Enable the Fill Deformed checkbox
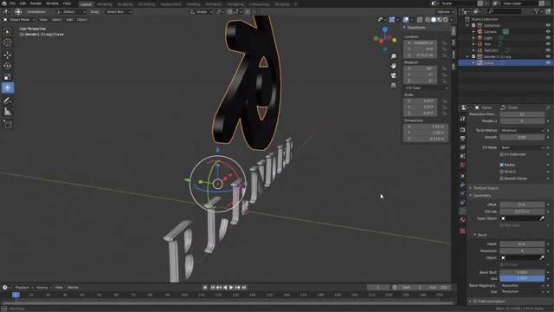554x312 pixels. pyautogui.click(x=501, y=154)
